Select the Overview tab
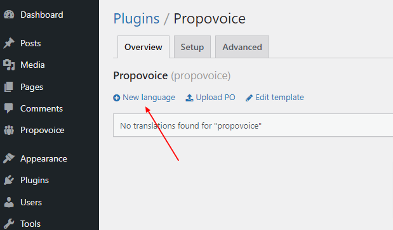This screenshot has width=393, height=230. pyautogui.click(x=143, y=47)
